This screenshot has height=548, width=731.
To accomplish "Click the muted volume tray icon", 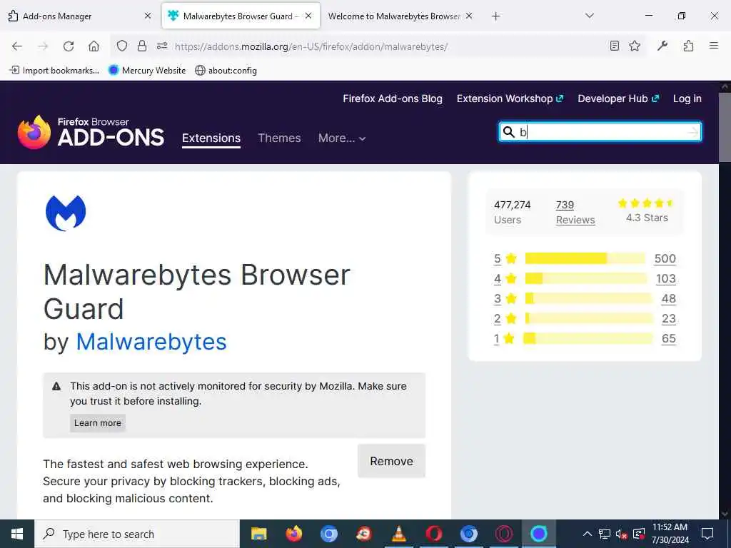I will click(x=621, y=534).
